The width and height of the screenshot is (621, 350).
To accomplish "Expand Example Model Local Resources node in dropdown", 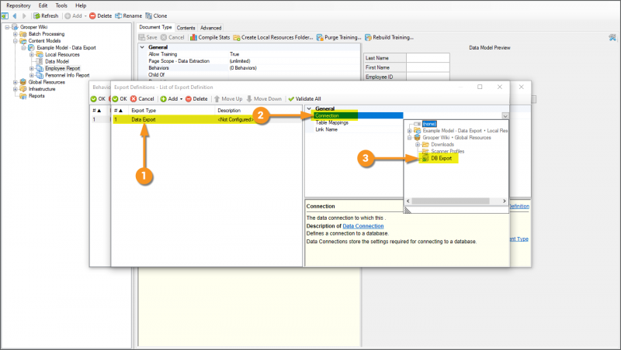I will tap(410, 131).
